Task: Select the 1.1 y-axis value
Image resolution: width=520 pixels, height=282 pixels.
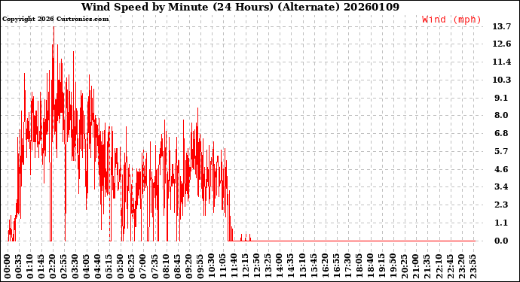Action: coord(501,223)
